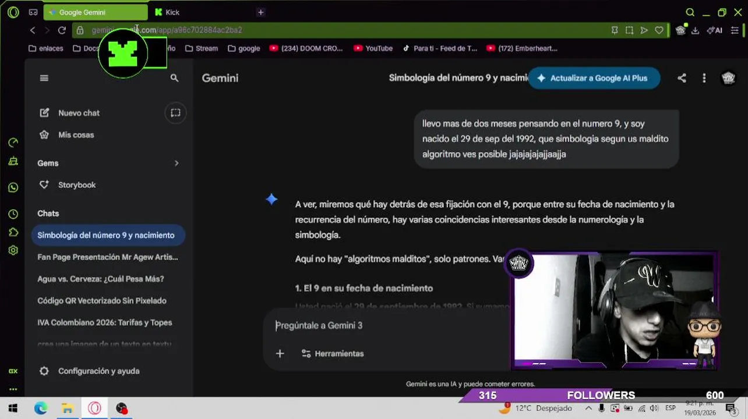The width and height of the screenshot is (748, 419).
Task: Open the taskbar clock and date
Action: tap(698, 408)
